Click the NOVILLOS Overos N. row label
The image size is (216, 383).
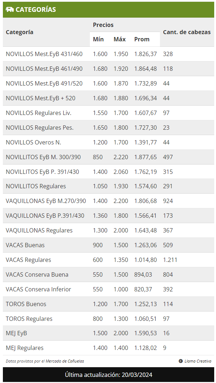[x=33, y=142]
